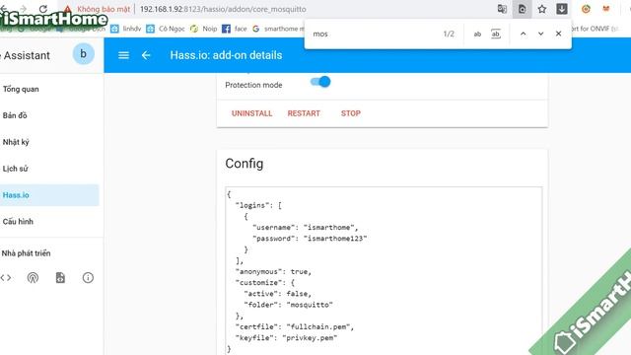
Task: Click the RESTART button
Action: (x=304, y=113)
